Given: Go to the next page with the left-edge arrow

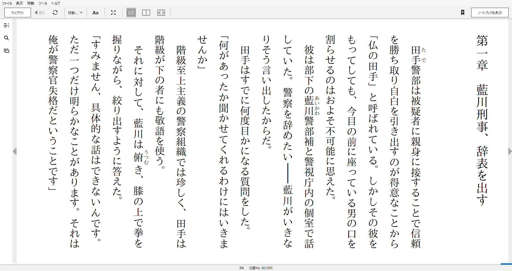Looking at the screenshot, I should (15, 151).
